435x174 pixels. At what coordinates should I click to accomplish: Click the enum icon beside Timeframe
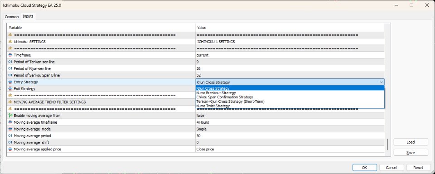tap(10, 55)
